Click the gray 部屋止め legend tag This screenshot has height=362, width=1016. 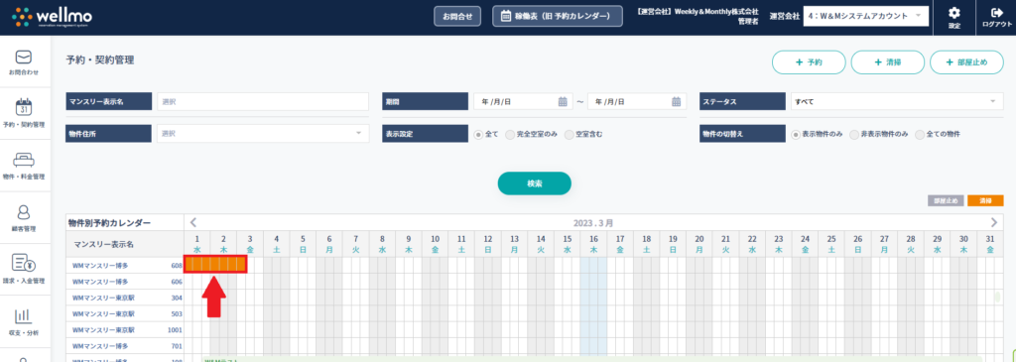946,200
